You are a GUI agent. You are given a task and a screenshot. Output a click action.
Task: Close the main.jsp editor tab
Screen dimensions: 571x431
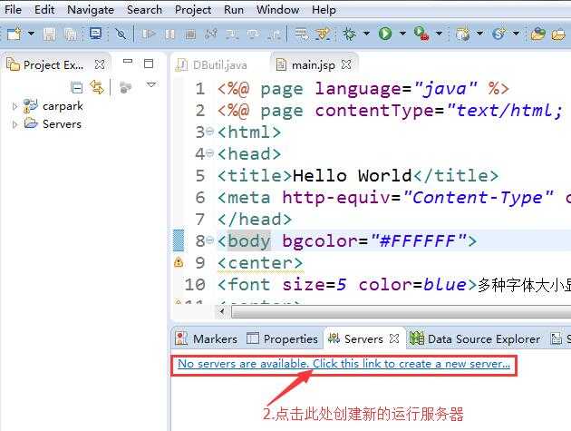(346, 65)
